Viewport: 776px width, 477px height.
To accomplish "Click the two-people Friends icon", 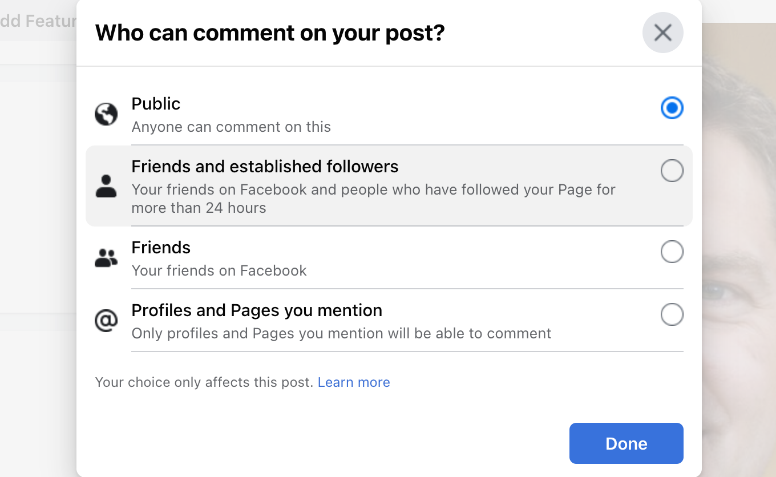I will click(106, 258).
